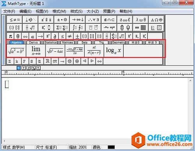The height and width of the screenshot is (151, 195).
Task: Open the embellishments palette
Action: (46, 19)
